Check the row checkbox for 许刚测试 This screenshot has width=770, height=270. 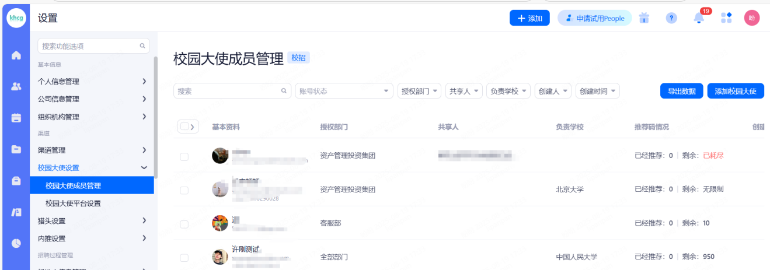(x=184, y=257)
